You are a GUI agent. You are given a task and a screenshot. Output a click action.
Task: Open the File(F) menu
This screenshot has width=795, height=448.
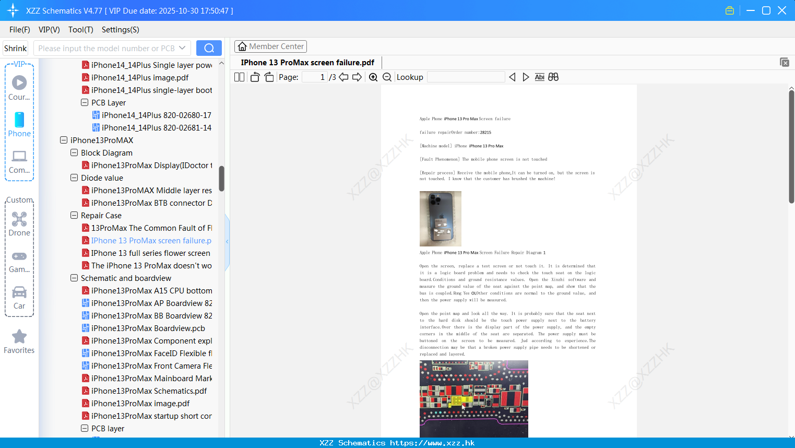click(20, 30)
